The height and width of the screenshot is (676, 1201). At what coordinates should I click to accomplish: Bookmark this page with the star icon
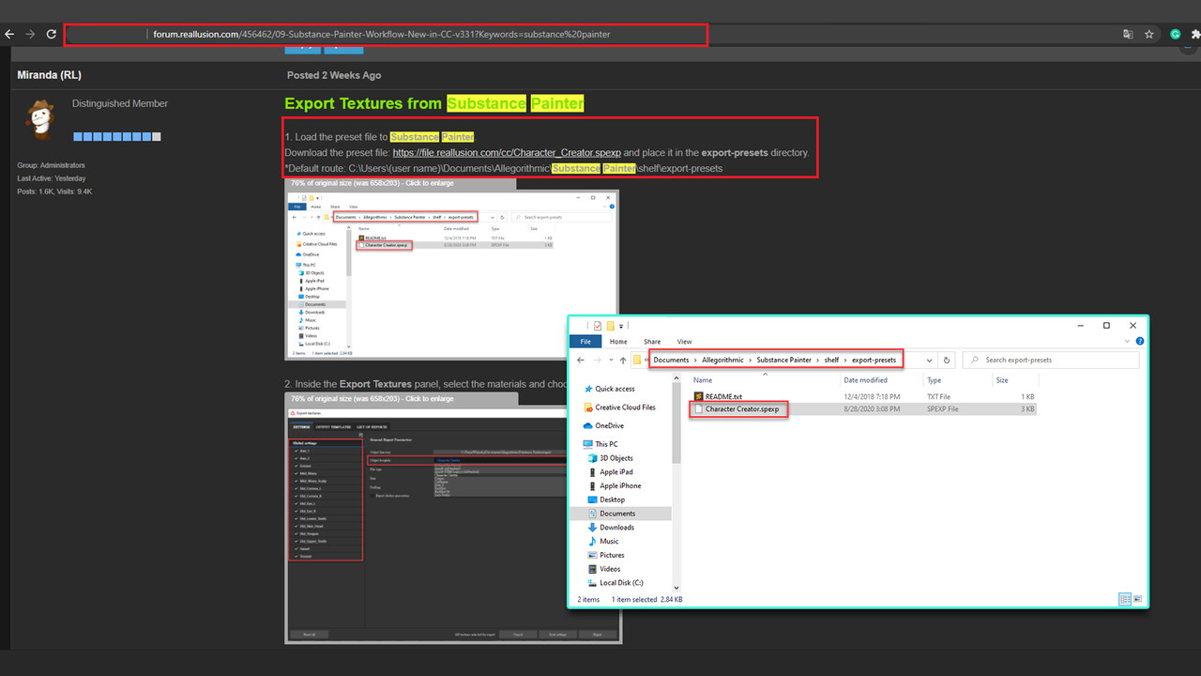pos(1149,35)
